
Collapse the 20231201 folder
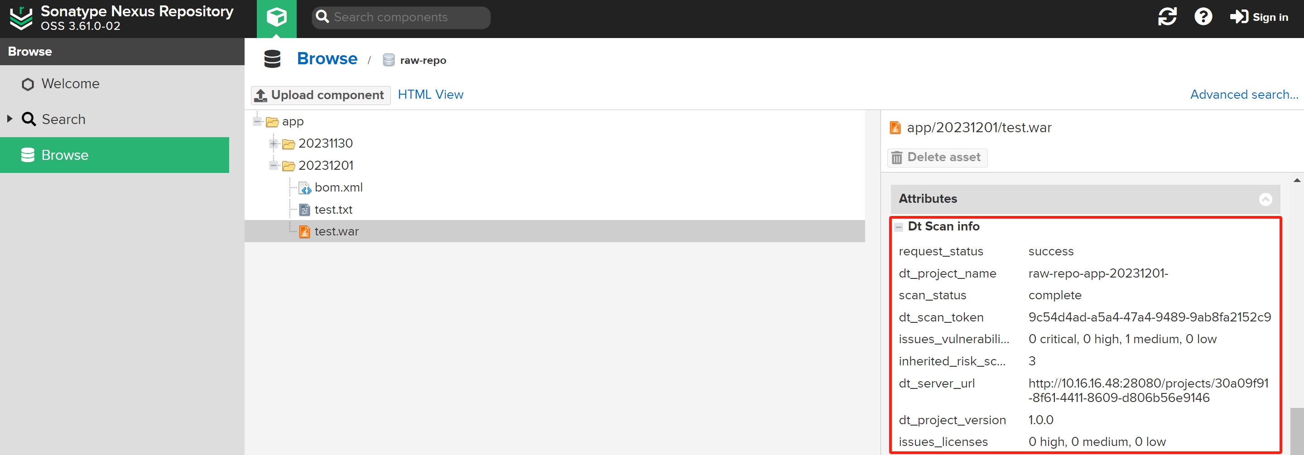(274, 166)
